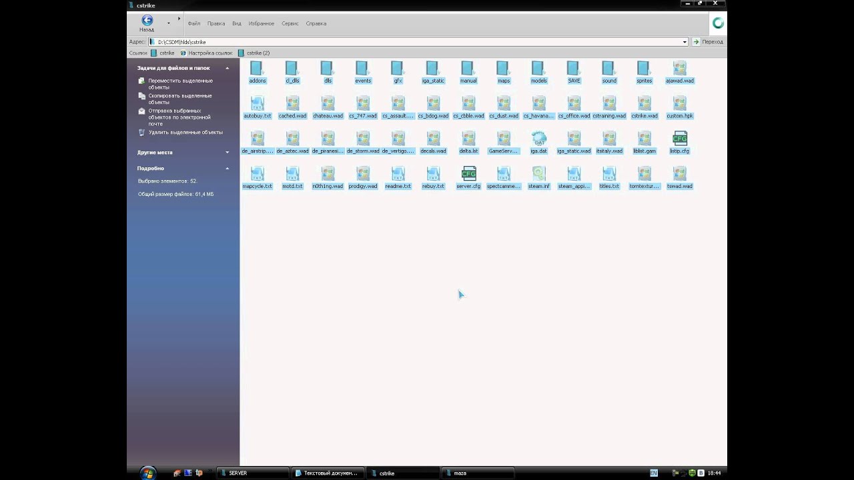Collapse the 'Задачи для файлов и папок' panel
Viewport: 854px width, 480px height.
point(227,68)
